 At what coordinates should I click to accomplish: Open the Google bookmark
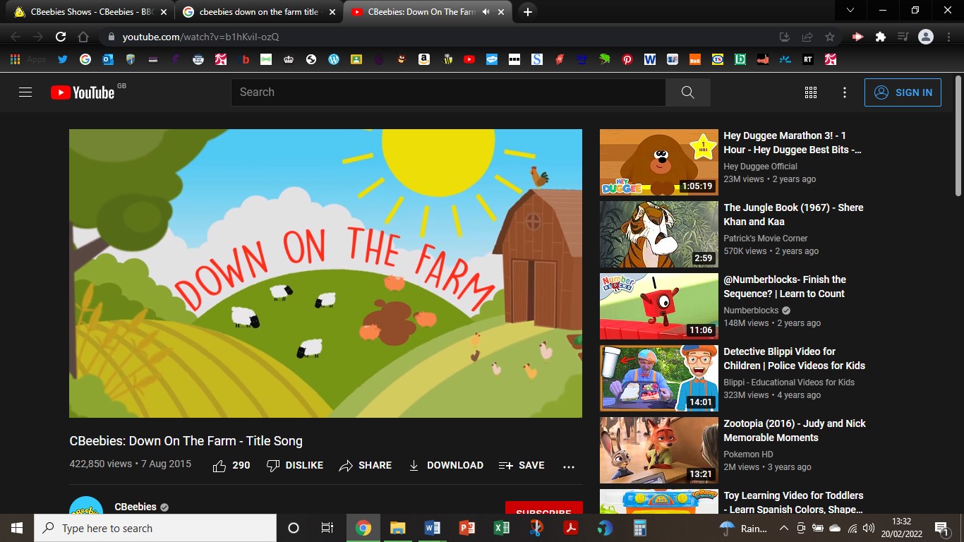pos(85,59)
